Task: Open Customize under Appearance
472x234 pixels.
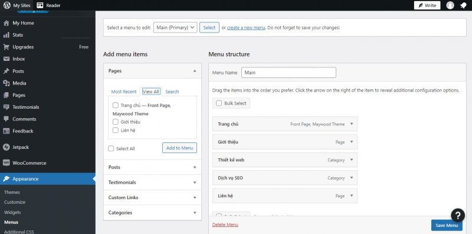Action: click(x=15, y=202)
